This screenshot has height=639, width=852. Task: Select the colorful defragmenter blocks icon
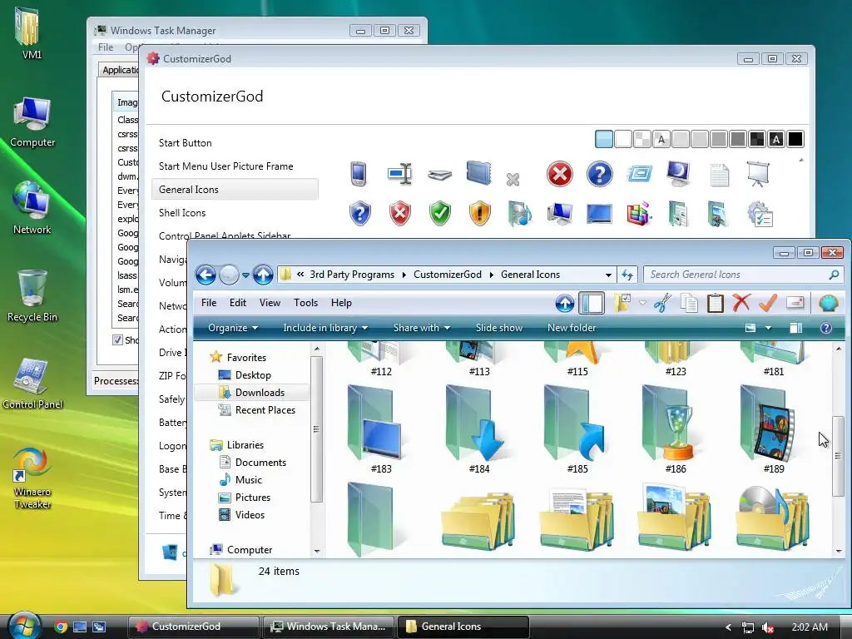tap(639, 214)
